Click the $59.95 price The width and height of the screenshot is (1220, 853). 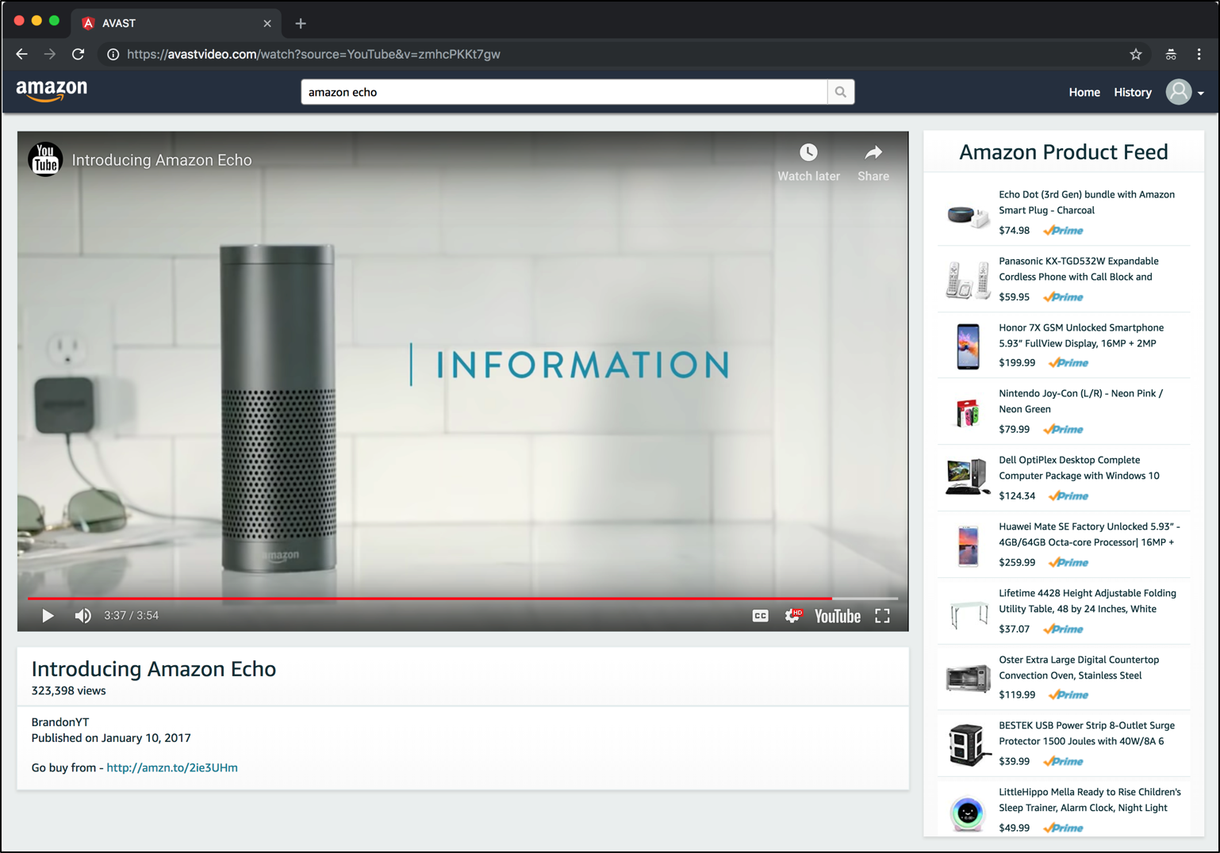click(x=1015, y=297)
